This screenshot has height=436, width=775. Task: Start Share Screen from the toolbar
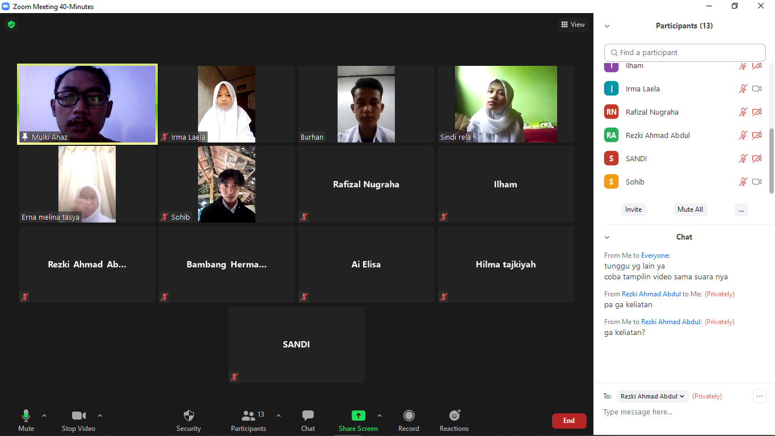pyautogui.click(x=357, y=415)
